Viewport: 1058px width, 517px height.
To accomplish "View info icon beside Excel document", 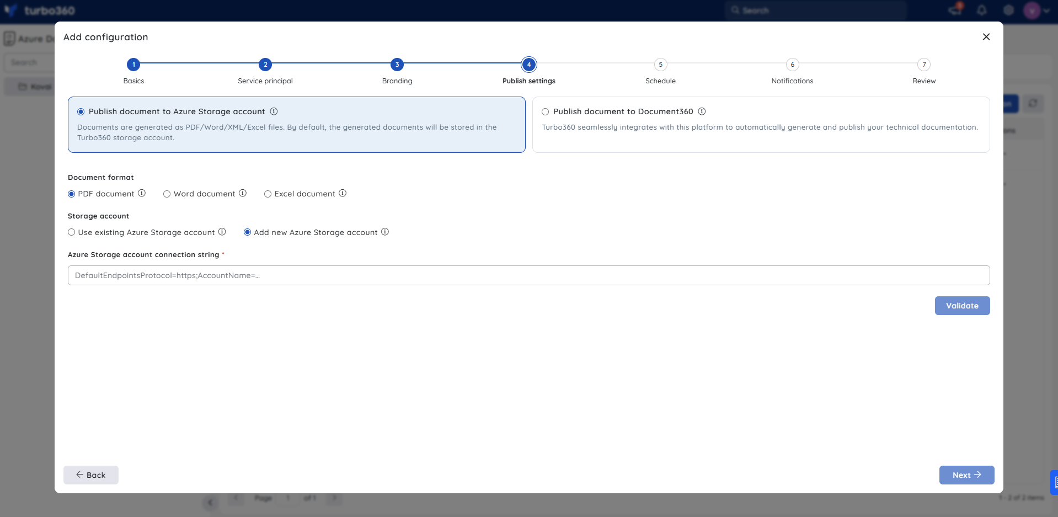I will tap(343, 193).
